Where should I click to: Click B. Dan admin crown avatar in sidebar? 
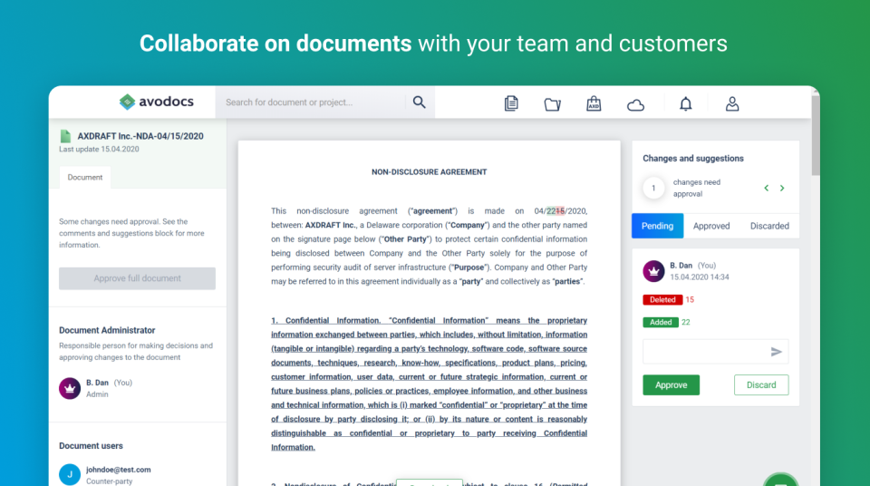coord(70,388)
